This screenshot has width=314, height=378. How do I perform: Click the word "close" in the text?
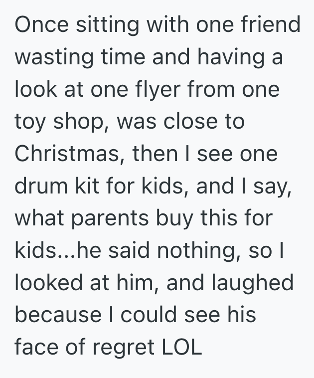click(192, 122)
